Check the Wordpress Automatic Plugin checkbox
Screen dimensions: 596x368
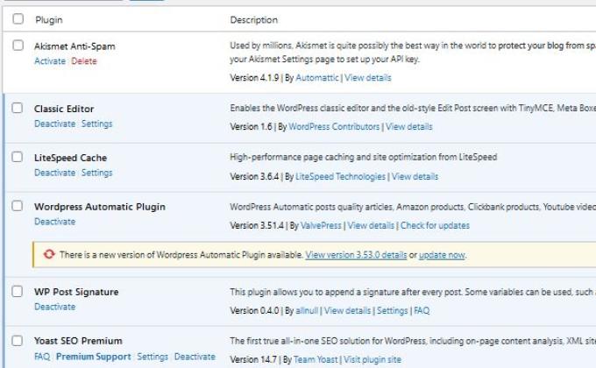[18, 206]
